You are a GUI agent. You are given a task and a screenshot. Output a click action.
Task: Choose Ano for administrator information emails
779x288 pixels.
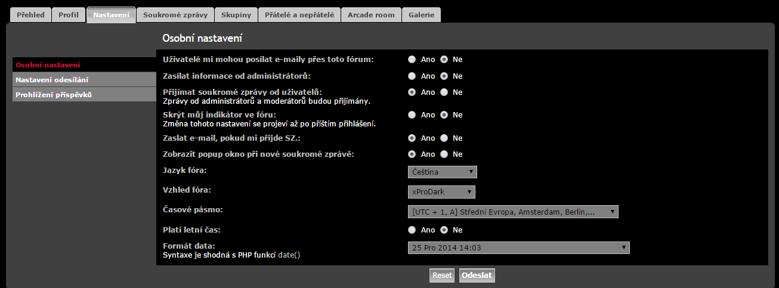click(x=412, y=76)
